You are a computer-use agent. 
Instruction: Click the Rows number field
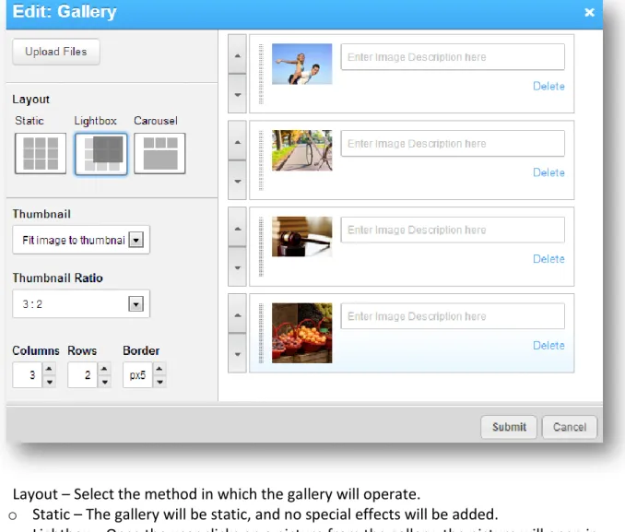[x=83, y=375]
